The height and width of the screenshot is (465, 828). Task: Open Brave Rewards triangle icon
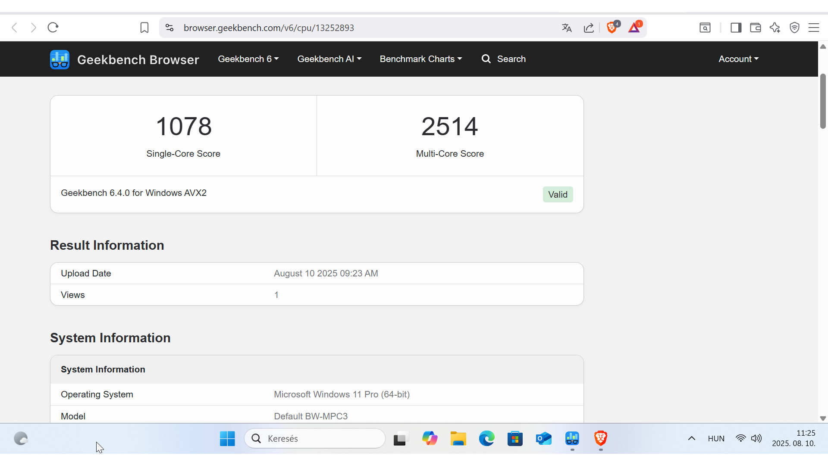tap(634, 27)
